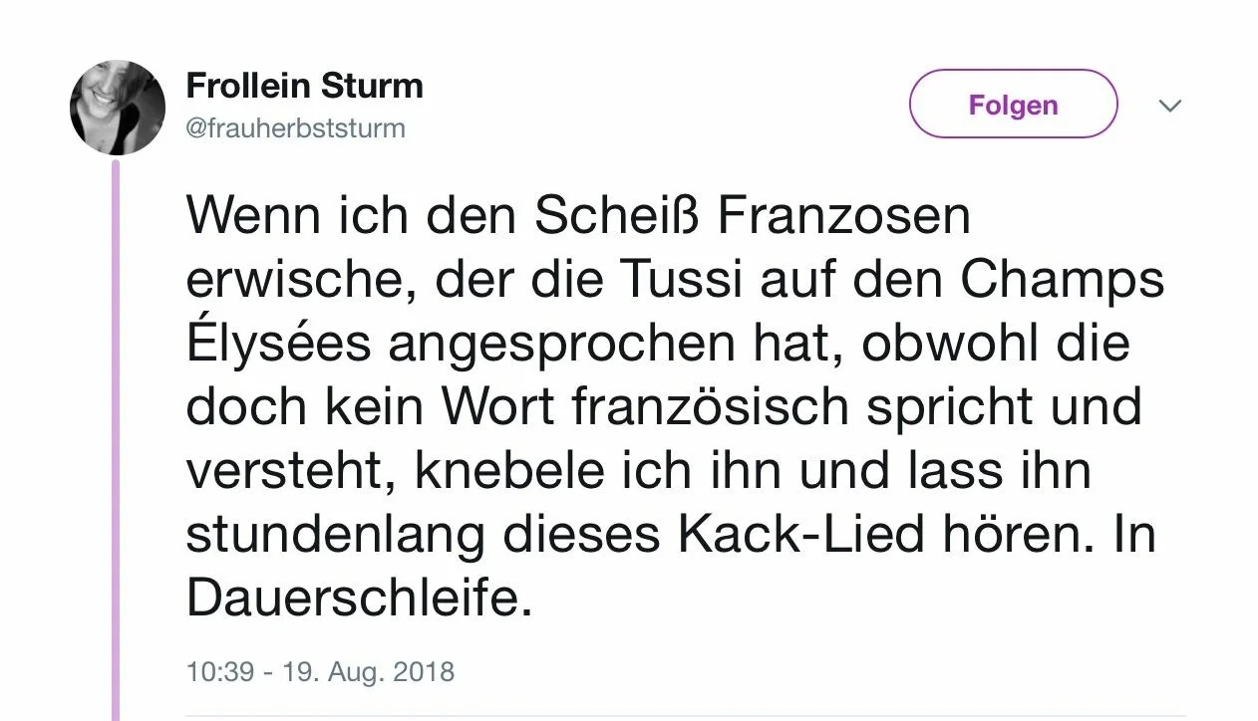This screenshot has width=1258, height=721.
Task: Open the 10:39 - 19. Aug. 2018 timestamp
Action: coord(320,671)
